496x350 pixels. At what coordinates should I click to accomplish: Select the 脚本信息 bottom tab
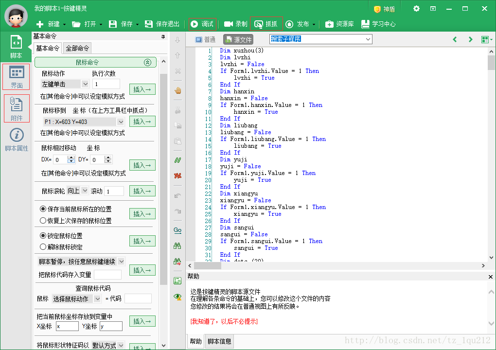tap(219, 341)
